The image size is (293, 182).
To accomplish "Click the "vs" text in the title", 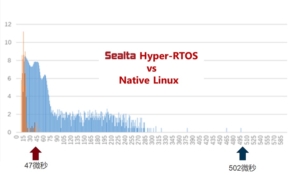I will coord(151,69).
